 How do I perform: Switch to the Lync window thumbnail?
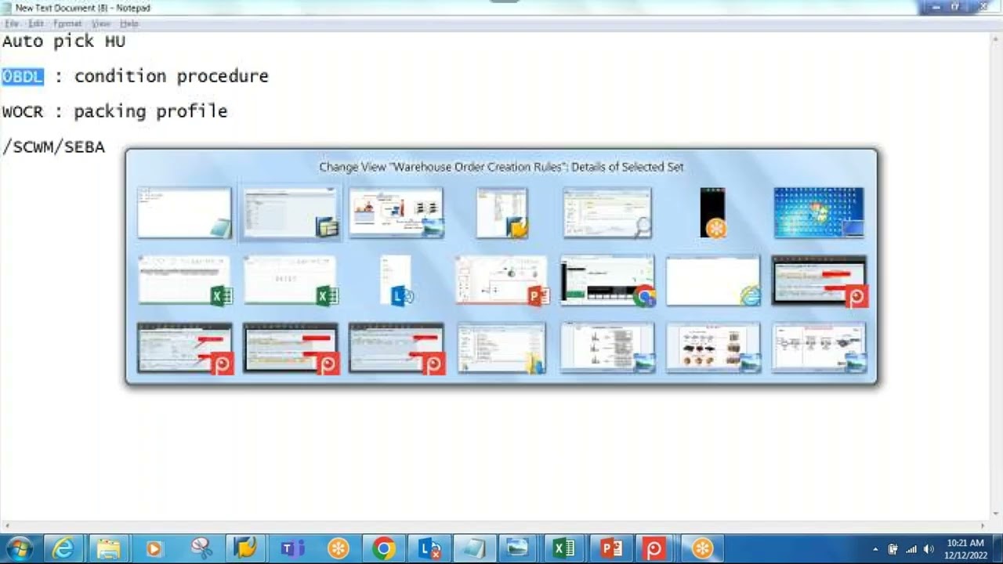pyautogui.click(x=396, y=280)
